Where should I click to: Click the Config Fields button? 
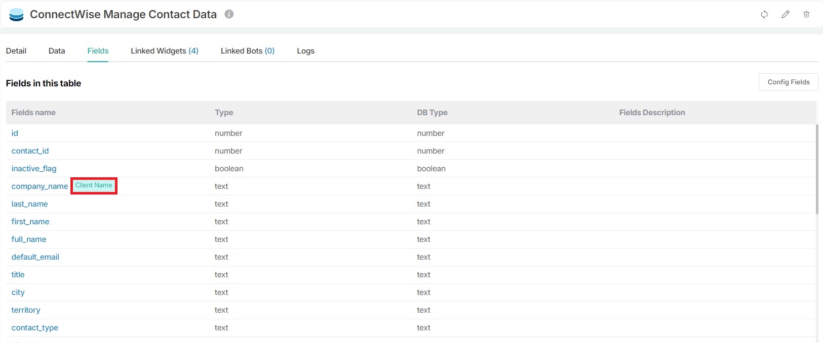click(788, 82)
